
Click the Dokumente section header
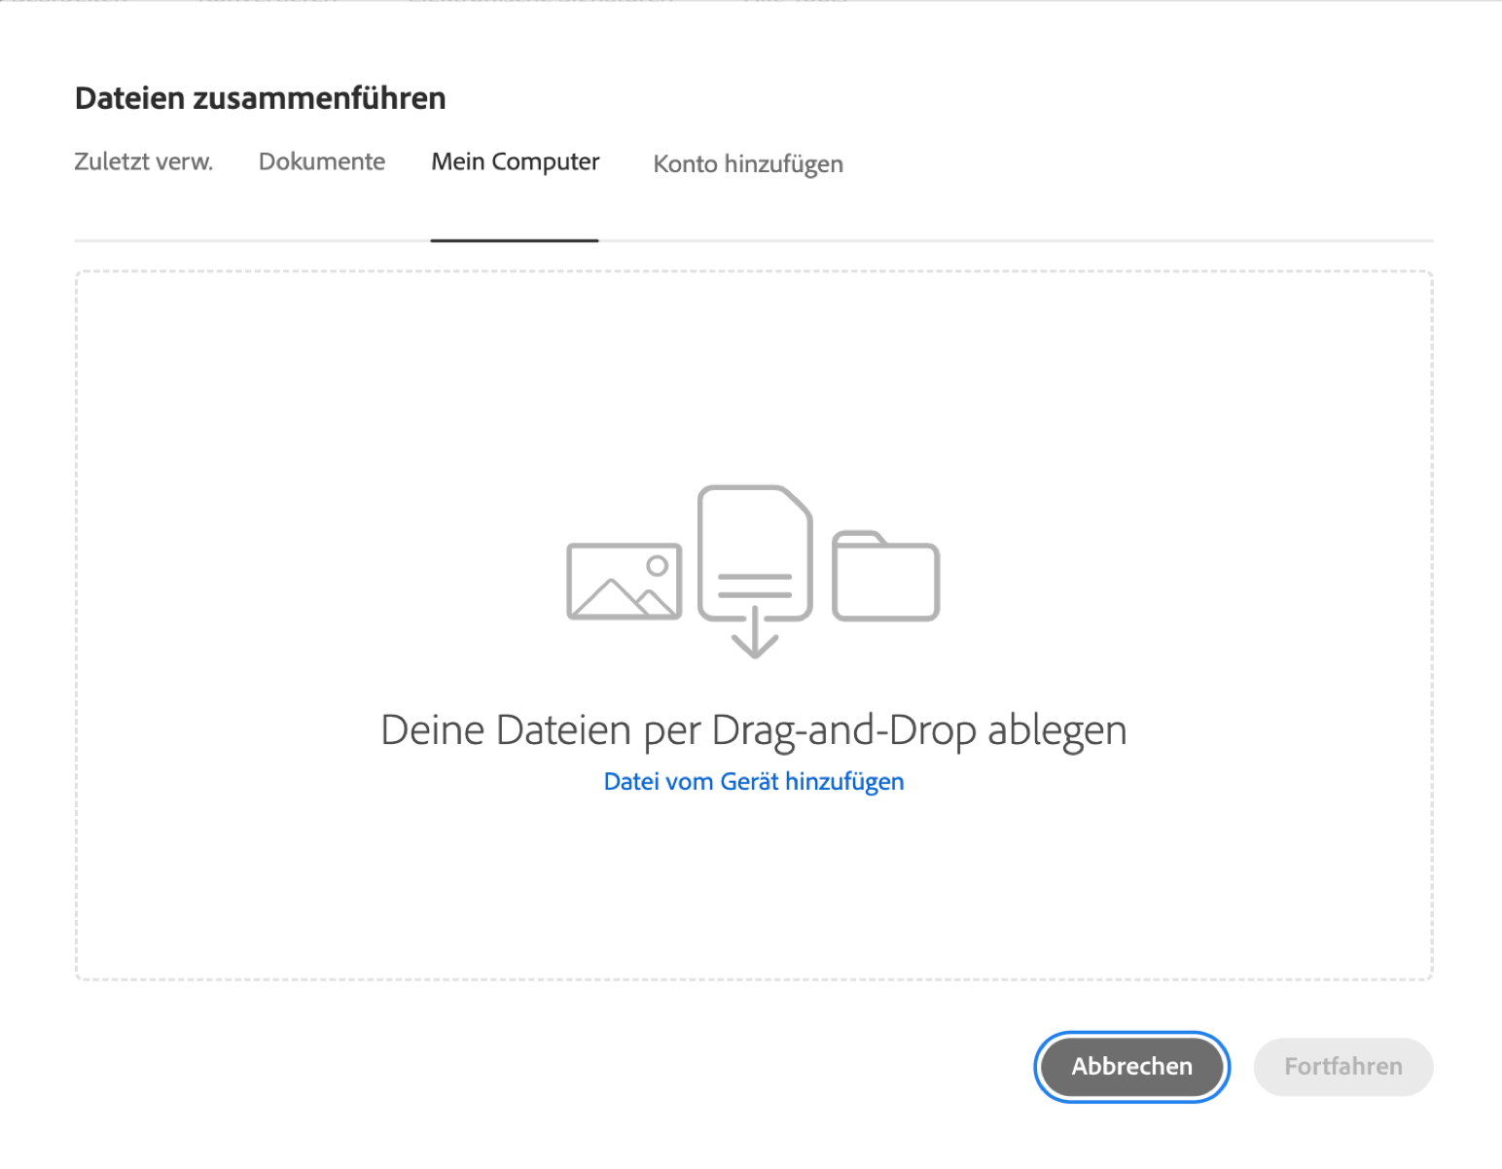coord(321,161)
